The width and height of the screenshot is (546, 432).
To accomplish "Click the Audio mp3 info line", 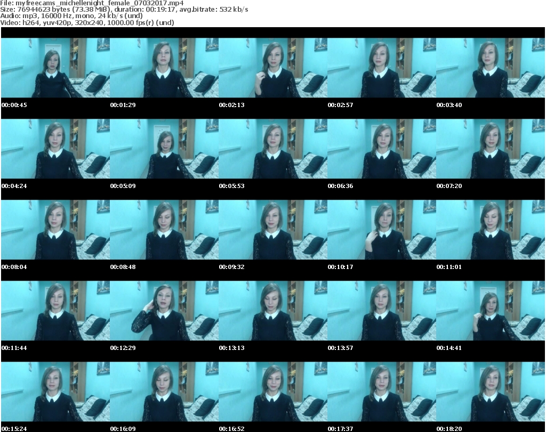I will [x=71, y=15].
